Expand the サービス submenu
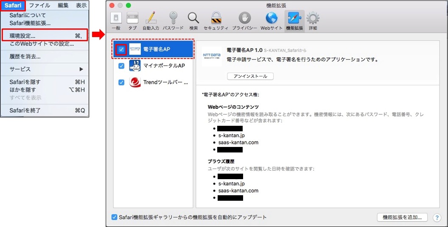The image size is (448, 227). 45,69
